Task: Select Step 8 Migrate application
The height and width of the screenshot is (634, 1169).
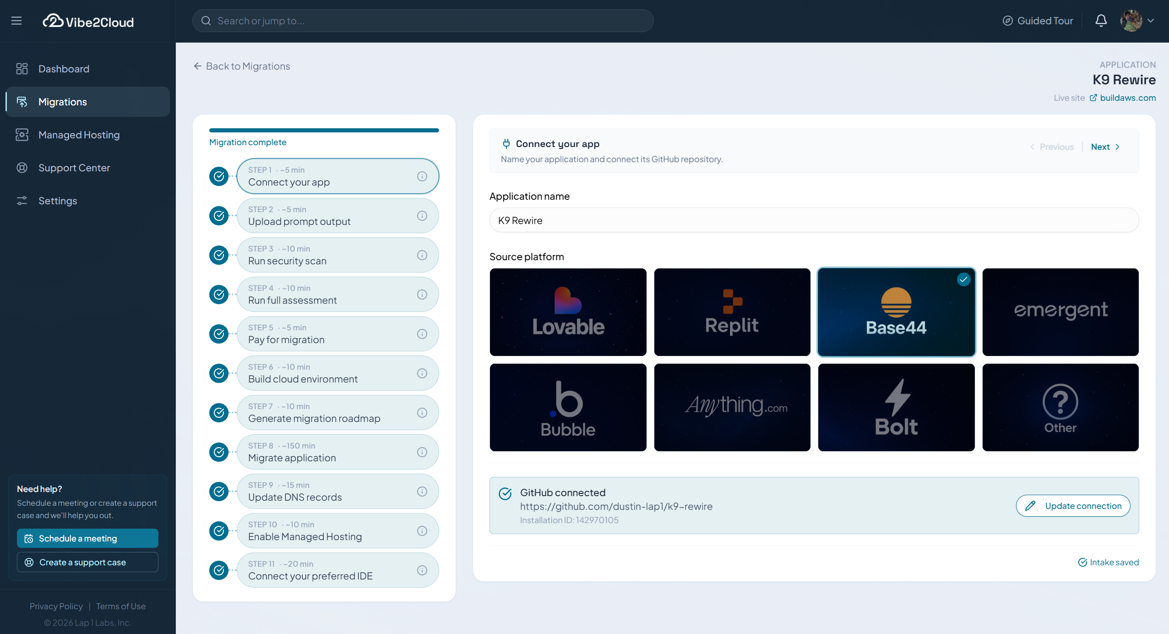Action: pos(337,452)
